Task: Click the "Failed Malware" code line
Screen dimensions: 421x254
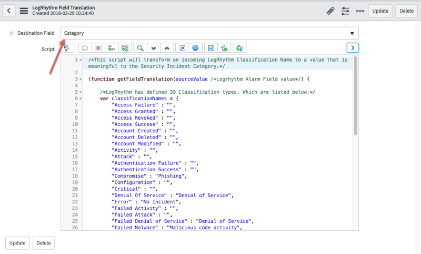Action: [177, 228]
